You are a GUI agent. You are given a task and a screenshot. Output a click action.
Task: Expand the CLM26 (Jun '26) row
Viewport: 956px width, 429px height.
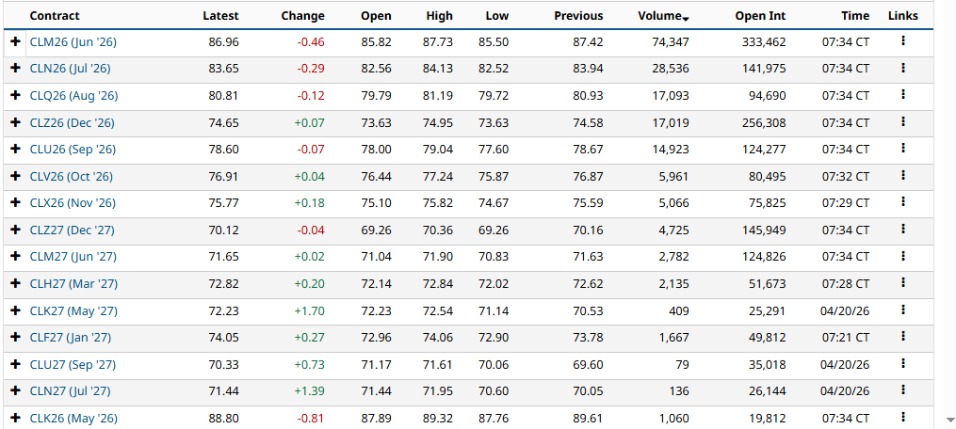[x=16, y=42]
